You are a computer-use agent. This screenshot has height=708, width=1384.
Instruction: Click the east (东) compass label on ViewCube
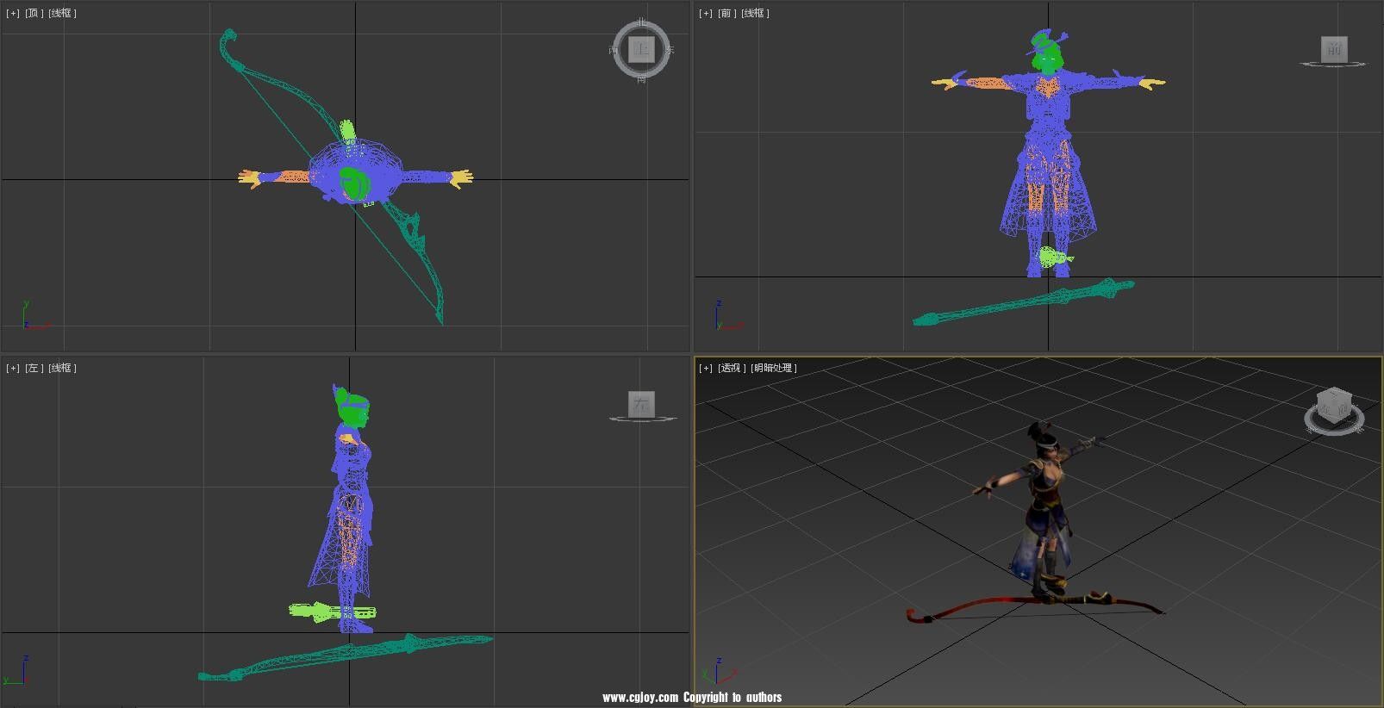pos(670,50)
